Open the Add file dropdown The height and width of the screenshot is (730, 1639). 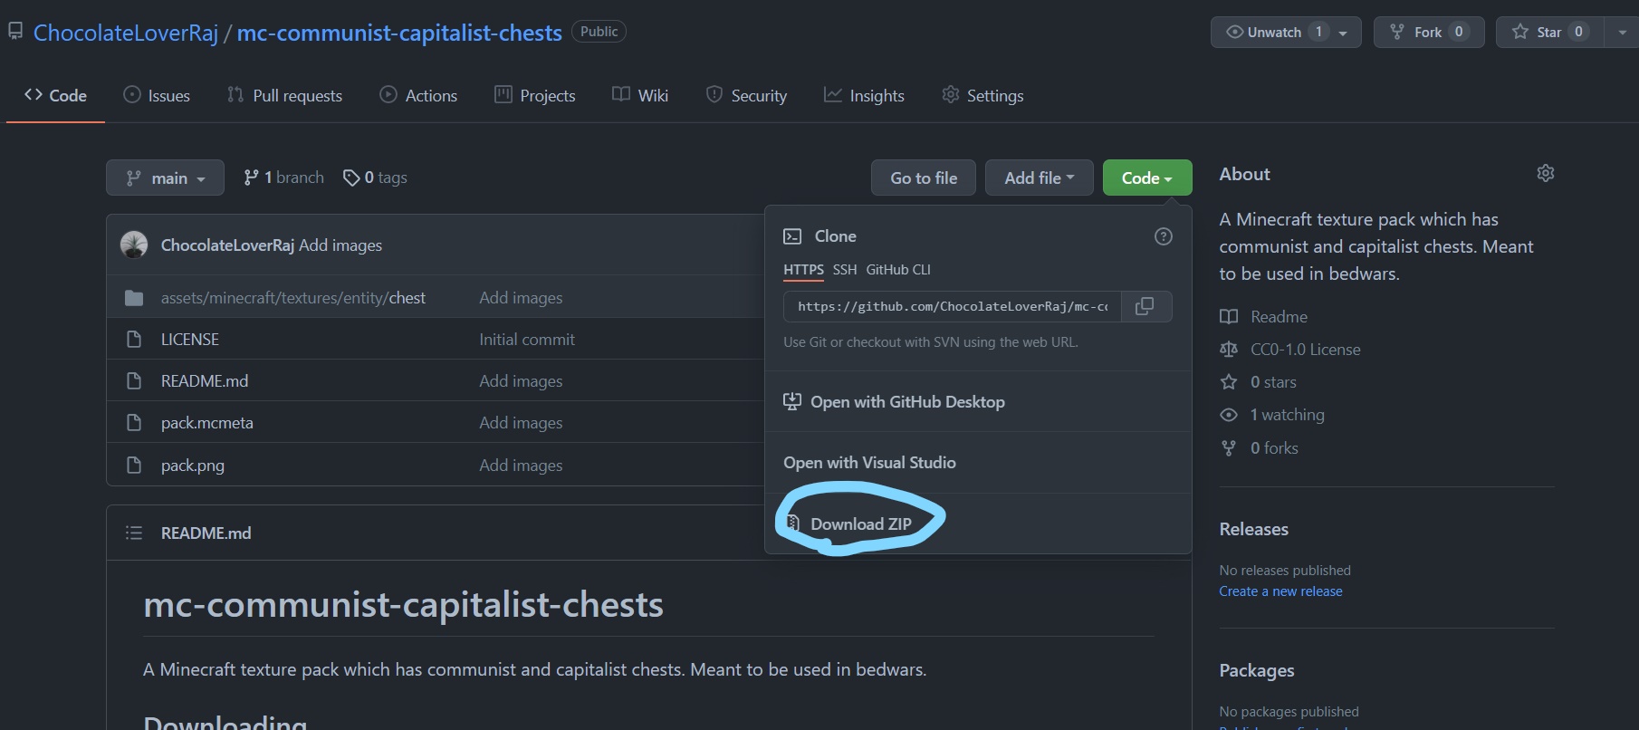[1038, 178]
